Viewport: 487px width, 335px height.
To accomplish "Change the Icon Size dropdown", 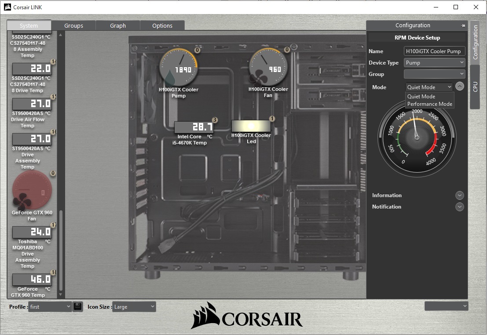I will click(x=134, y=306).
